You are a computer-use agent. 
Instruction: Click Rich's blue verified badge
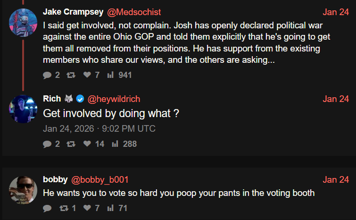pyautogui.click(x=80, y=99)
